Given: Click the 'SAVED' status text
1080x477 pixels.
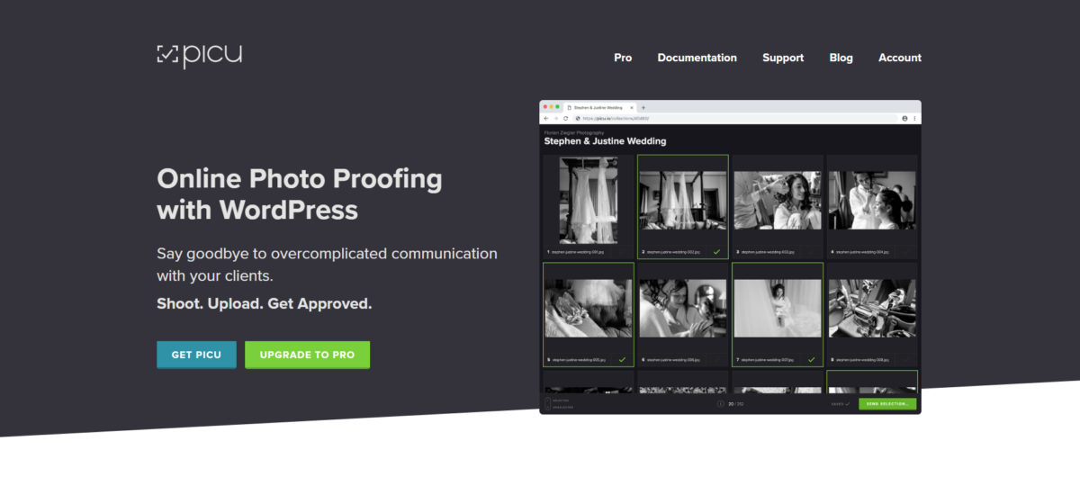Looking at the screenshot, I should tap(838, 404).
